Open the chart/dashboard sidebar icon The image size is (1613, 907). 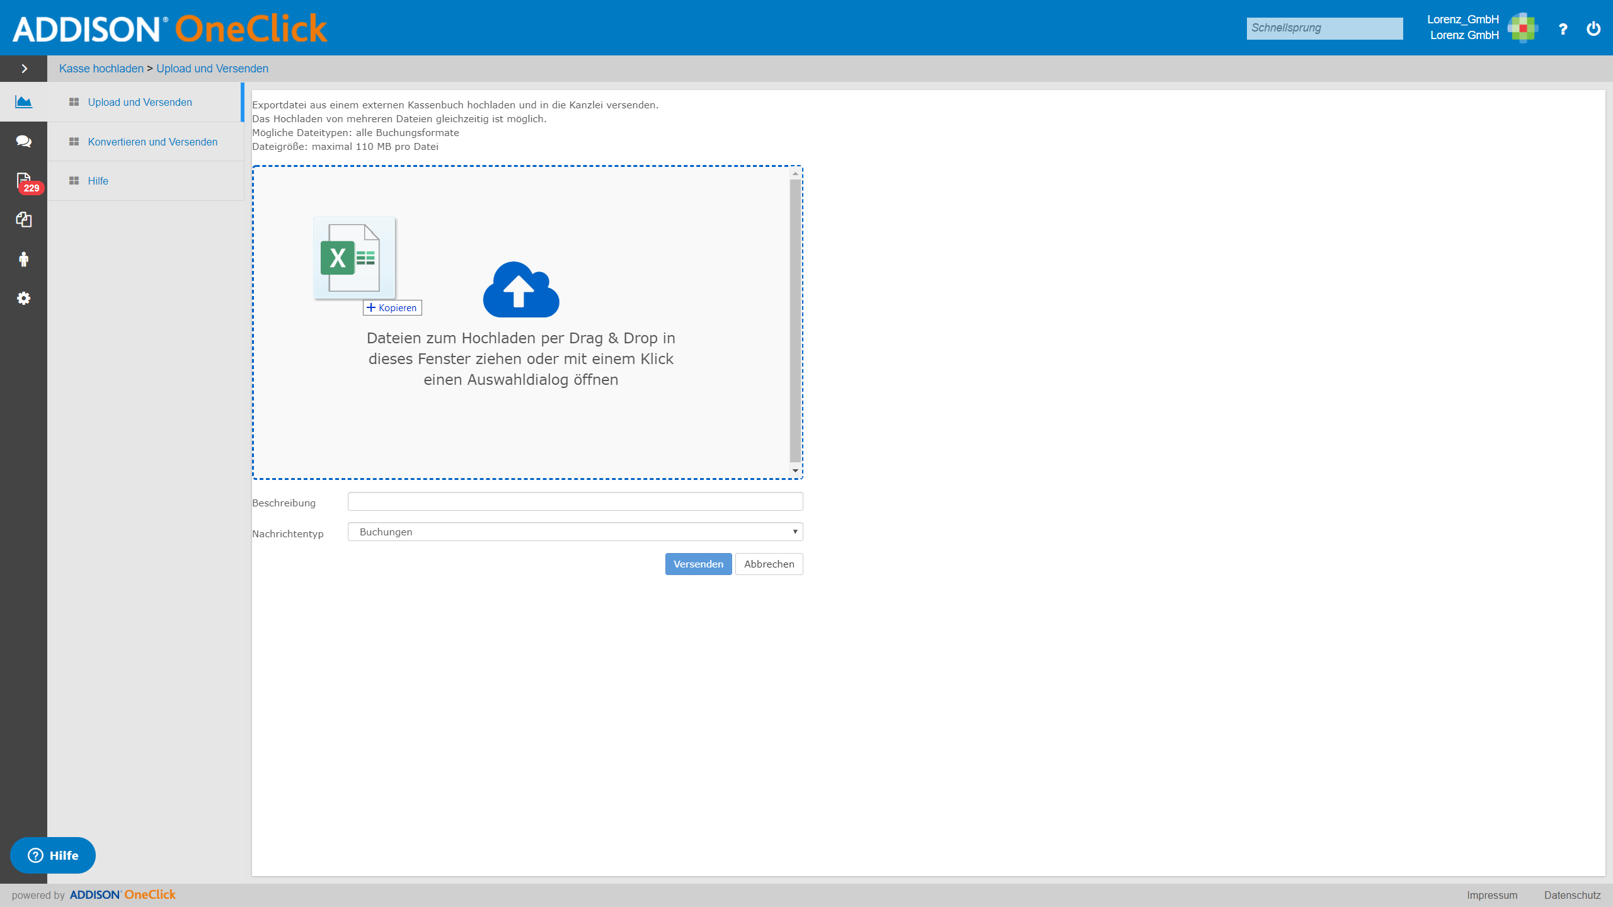pos(23,102)
